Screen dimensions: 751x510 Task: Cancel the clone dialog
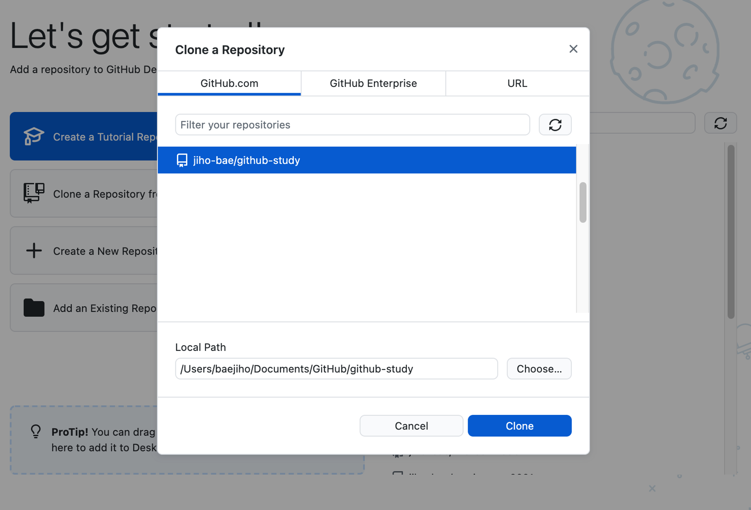pyautogui.click(x=411, y=426)
